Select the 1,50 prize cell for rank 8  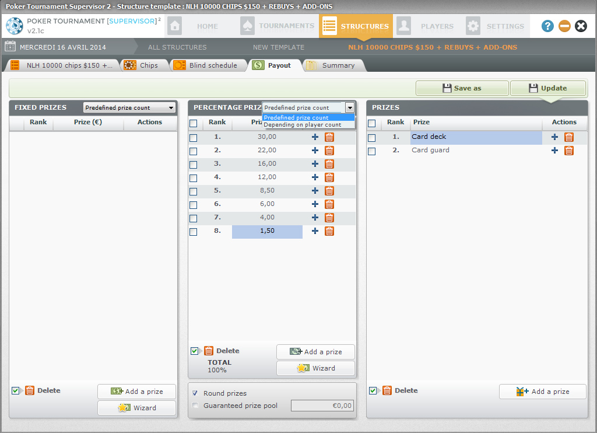coord(267,232)
